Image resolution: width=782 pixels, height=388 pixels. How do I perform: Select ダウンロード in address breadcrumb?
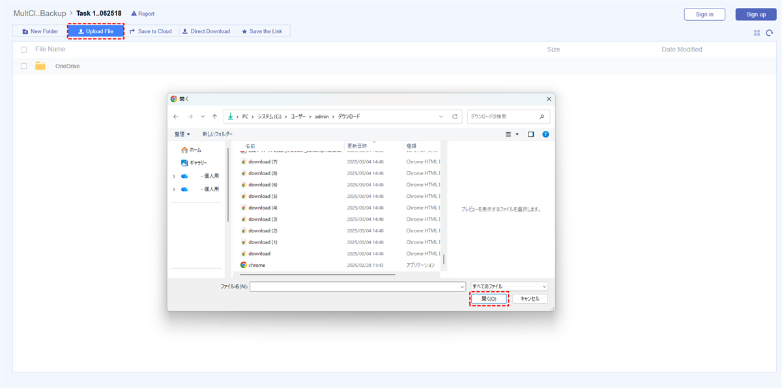(x=348, y=117)
